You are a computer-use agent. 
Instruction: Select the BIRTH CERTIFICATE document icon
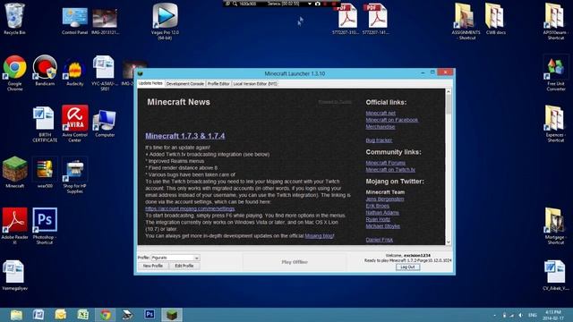45,124
